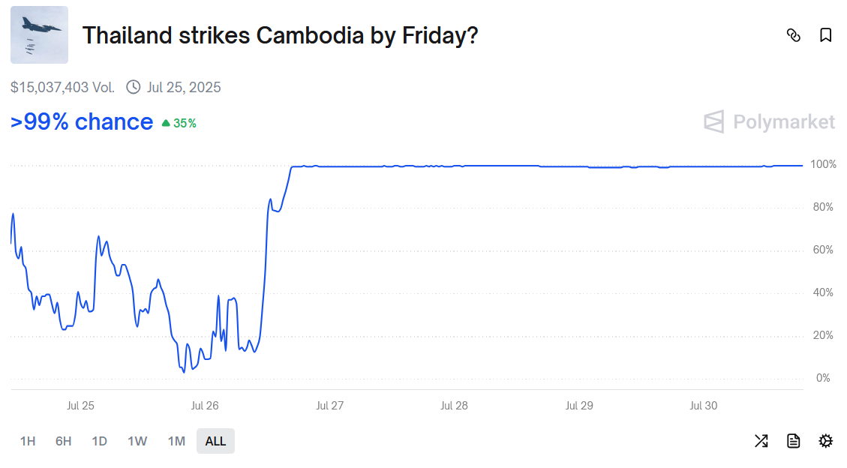Screen dimensions: 847x468
Task: Open chart settings gear
Action: (825, 441)
